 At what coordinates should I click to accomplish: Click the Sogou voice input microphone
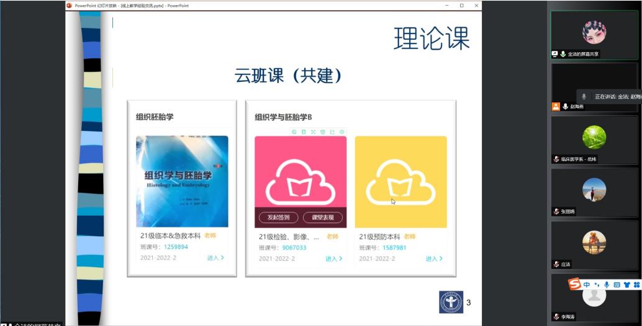(x=607, y=284)
